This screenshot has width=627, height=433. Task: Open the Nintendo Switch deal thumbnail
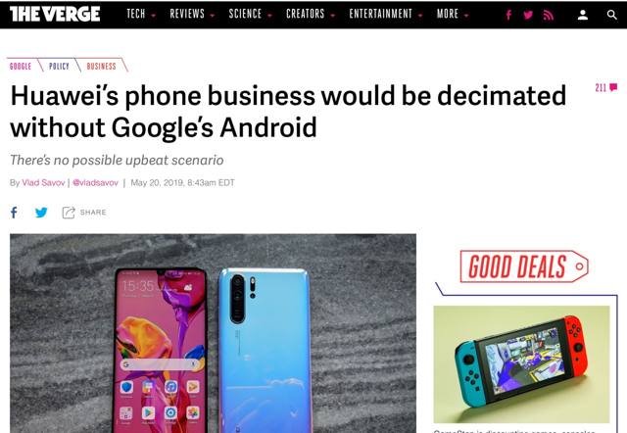click(x=521, y=363)
